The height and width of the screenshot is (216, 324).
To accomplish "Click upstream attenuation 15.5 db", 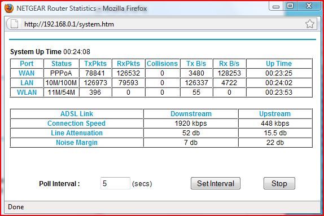I will point(275,133).
